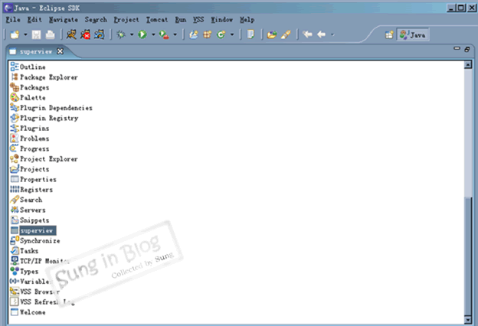The height and width of the screenshot is (326, 478).
Task: Click the New Java Package icon
Action: [208, 34]
